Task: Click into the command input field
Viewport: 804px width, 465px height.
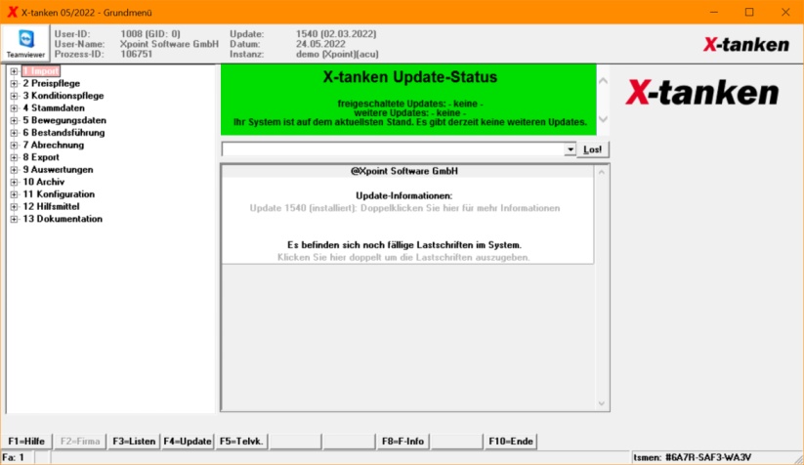Action: click(x=393, y=149)
